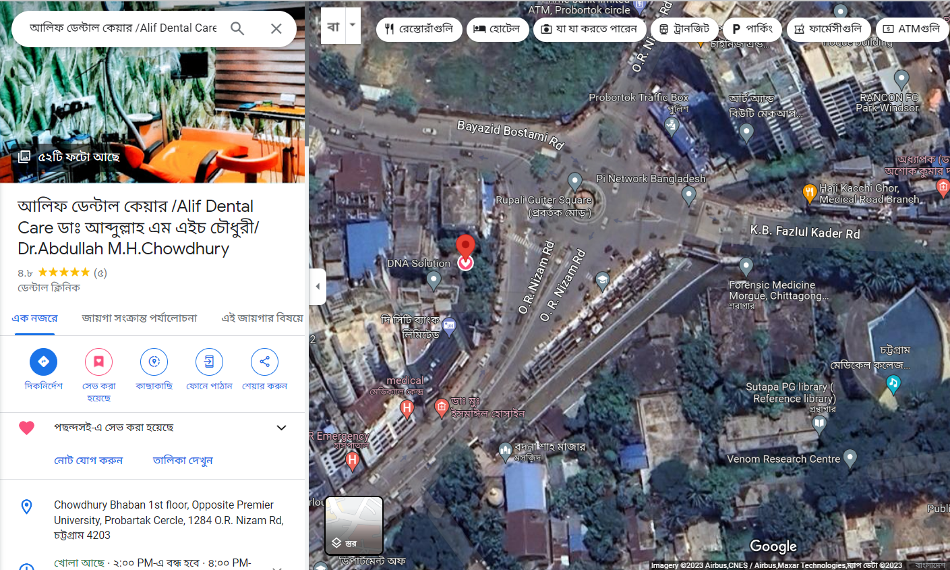The width and height of the screenshot is (950, 570).
Task: Click the বদনা শাহ মাজার mosque marker
Action: (x=506, y=452)
